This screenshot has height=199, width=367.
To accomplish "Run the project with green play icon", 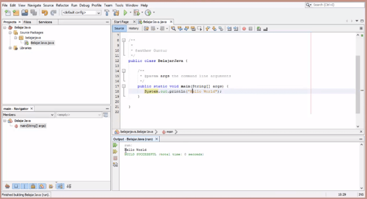I will (x=125, y=13).
